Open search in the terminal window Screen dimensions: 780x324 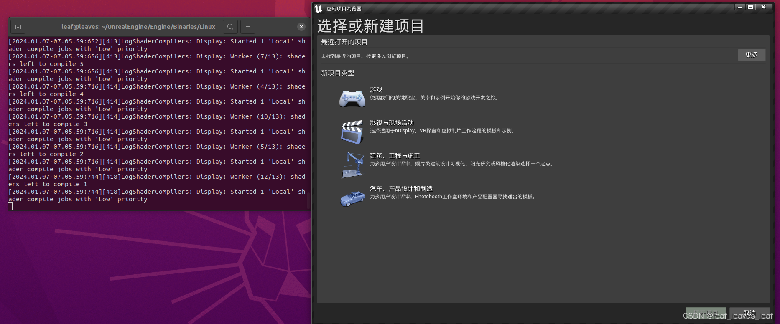point(230,27)
